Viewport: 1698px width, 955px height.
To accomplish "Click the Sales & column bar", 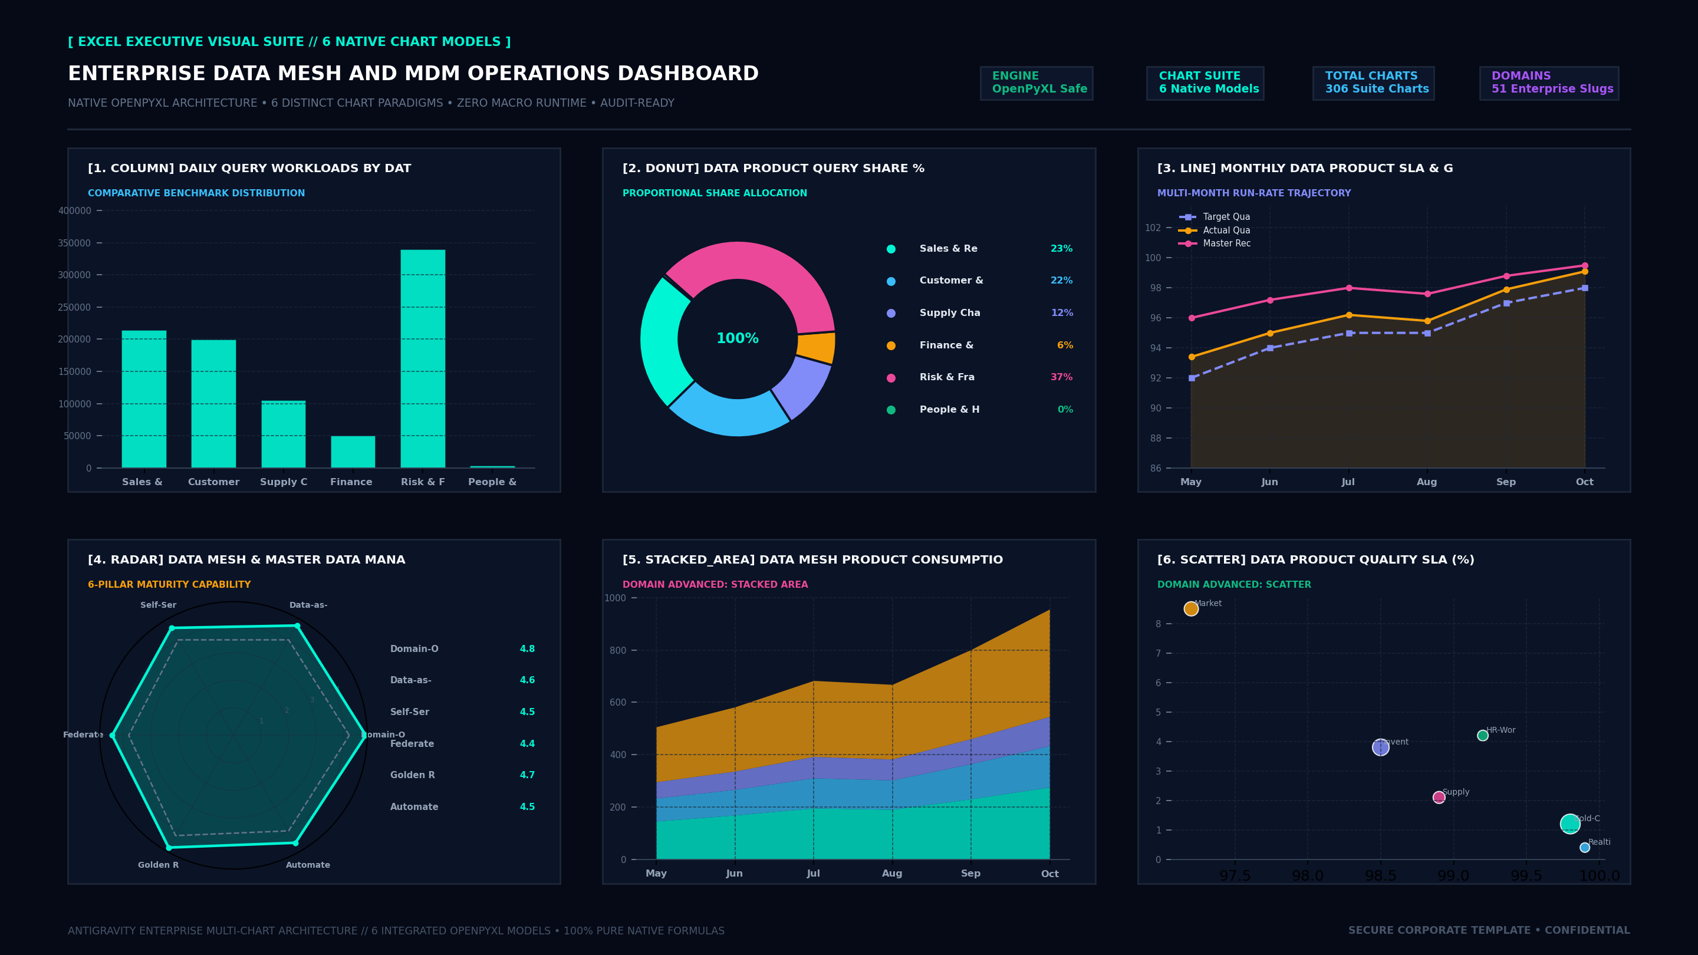I will (144, 400).
